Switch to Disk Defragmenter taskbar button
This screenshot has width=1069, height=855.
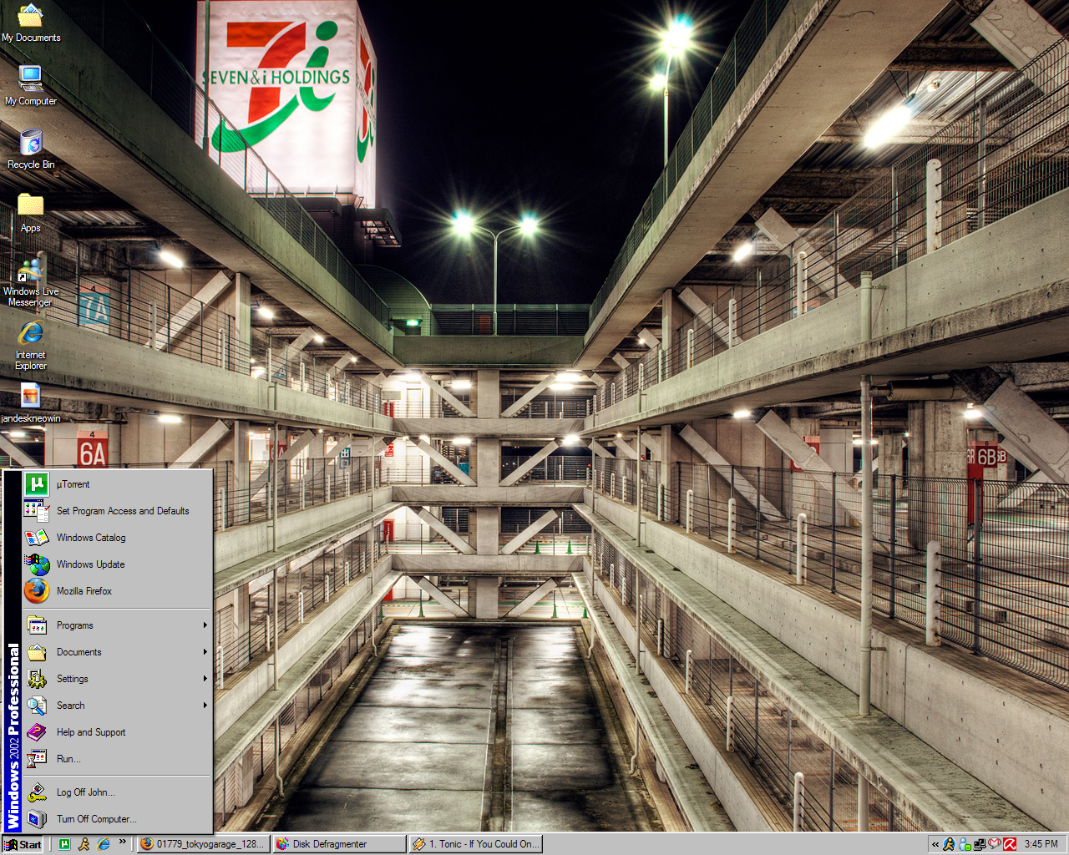click(340, 844)
